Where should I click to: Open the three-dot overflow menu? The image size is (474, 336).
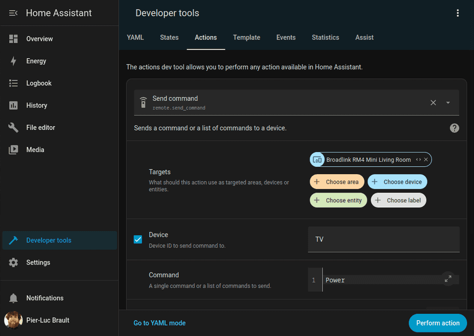[x=458, y=13]
